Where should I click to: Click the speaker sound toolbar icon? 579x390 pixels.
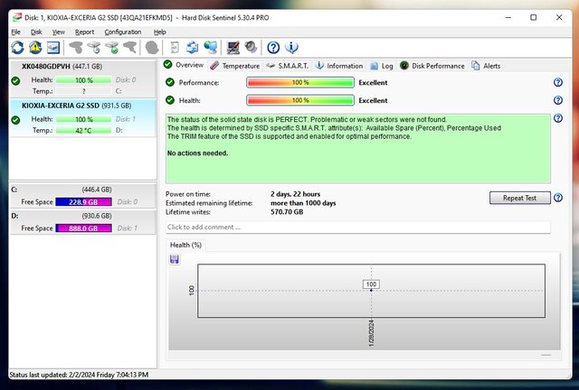point(251,47)
